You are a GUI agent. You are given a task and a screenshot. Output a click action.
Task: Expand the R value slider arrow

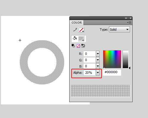(98, 54)
